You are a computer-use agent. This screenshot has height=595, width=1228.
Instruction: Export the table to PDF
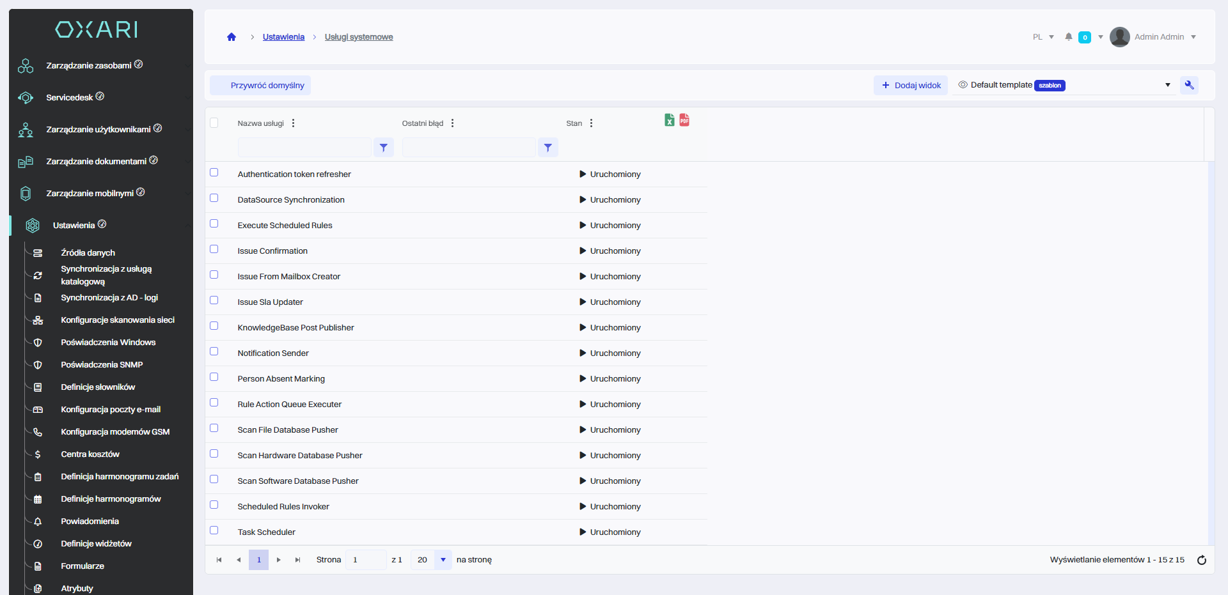click(x=684, y=120)
